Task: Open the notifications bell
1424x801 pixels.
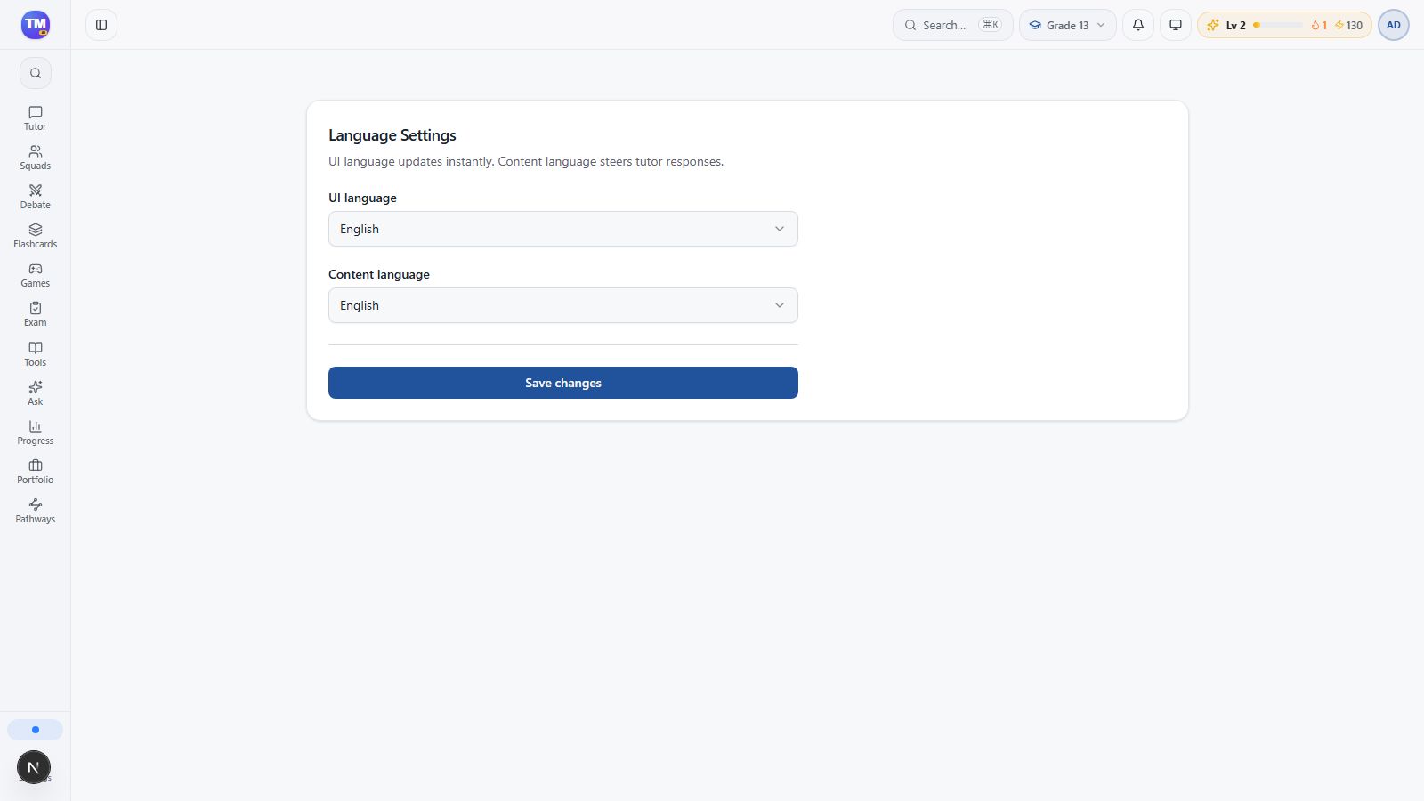Action: [1138, 25]
